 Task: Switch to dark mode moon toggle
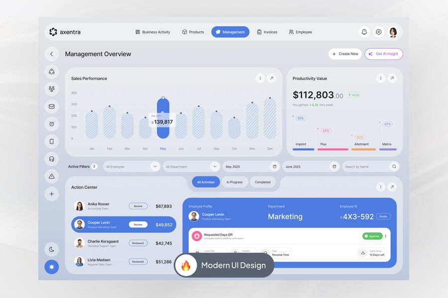point(51,249)
